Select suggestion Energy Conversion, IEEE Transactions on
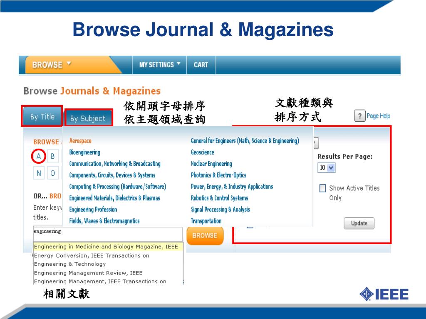426x319 pixels. pos(108,255)
